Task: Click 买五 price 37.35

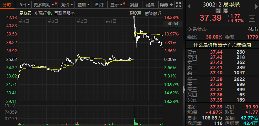Action: [216, 100]
